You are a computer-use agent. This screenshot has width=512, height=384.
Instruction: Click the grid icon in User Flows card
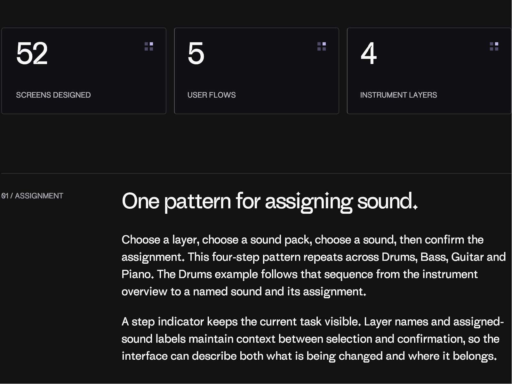[322, 46]
